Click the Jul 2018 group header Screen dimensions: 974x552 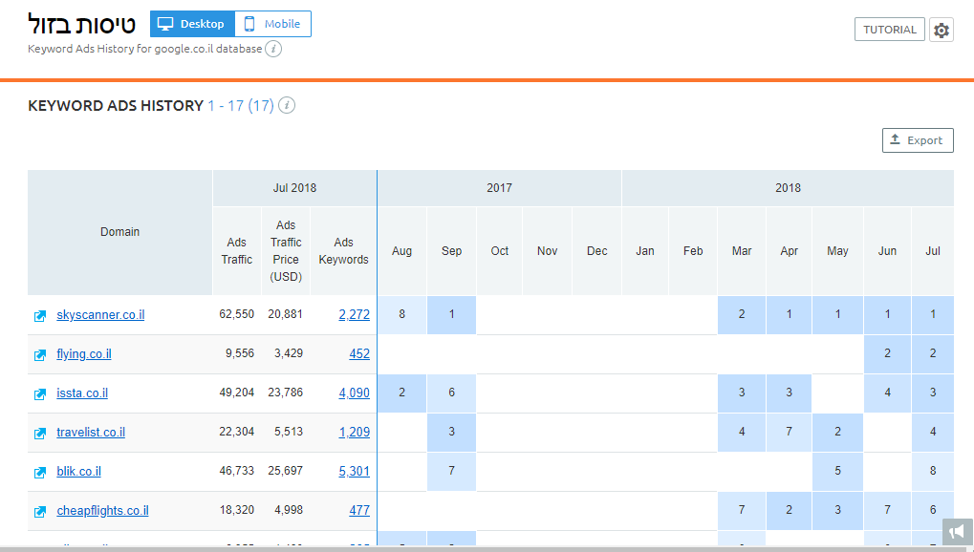[x=294, y=188]
